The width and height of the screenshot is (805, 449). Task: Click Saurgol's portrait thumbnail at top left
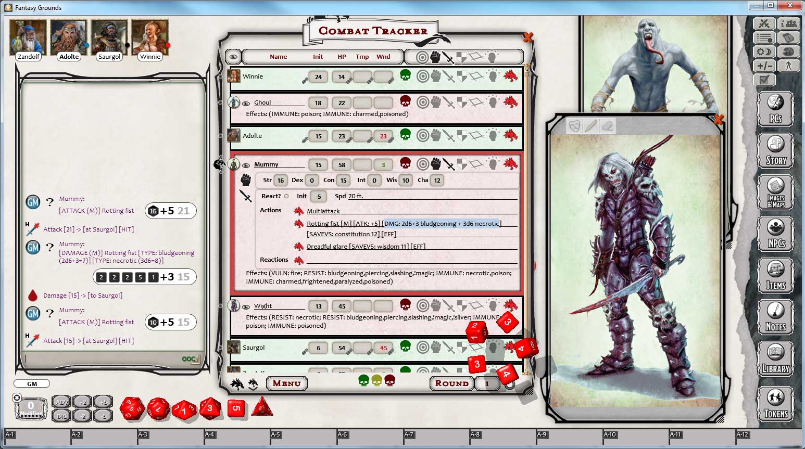coord(109,36)
